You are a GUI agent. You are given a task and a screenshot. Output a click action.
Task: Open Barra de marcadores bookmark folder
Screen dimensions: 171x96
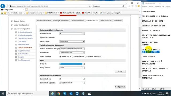pos(35,13)
